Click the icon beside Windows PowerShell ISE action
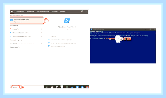The height and width of the screenshot is (98, 166). coord(49,46)
